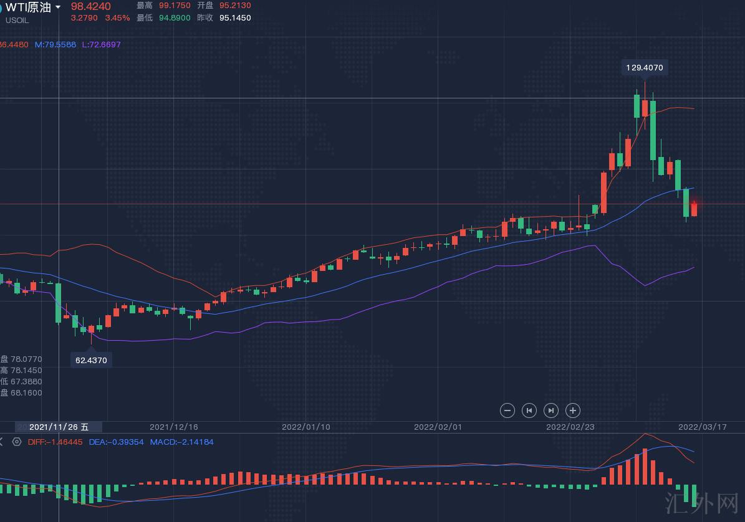Click the 129.4070 high price label

644,67
